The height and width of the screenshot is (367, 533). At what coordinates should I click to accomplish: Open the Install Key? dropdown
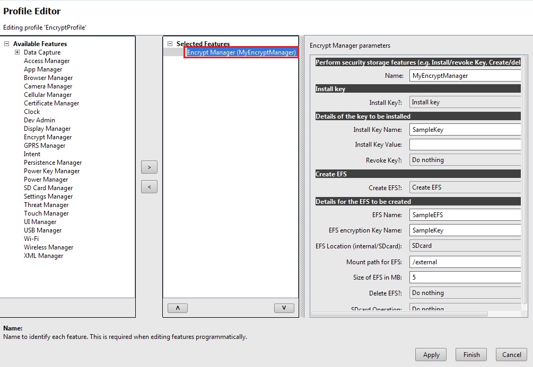point(465,103)
